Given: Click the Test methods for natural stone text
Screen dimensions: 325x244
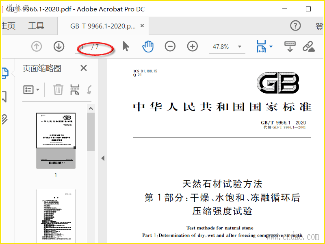Looking at the screenshot, I should tap(222, 228).
